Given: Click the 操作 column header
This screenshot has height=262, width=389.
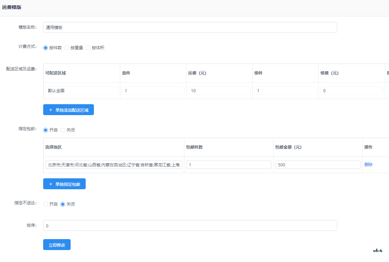Looking at the screenshot, I should click(x=368, y=147).
